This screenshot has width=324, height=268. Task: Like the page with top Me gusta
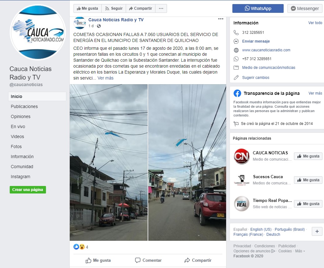pyautogui.click(x=87, y=8)
